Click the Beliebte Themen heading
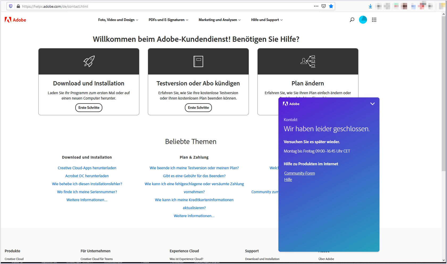Screen dimensions: 447x264 click(x=191, y=142)
